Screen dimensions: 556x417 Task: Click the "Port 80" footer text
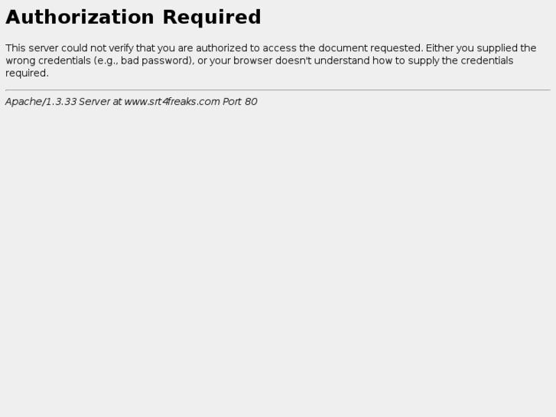click(x=239, y=102)
